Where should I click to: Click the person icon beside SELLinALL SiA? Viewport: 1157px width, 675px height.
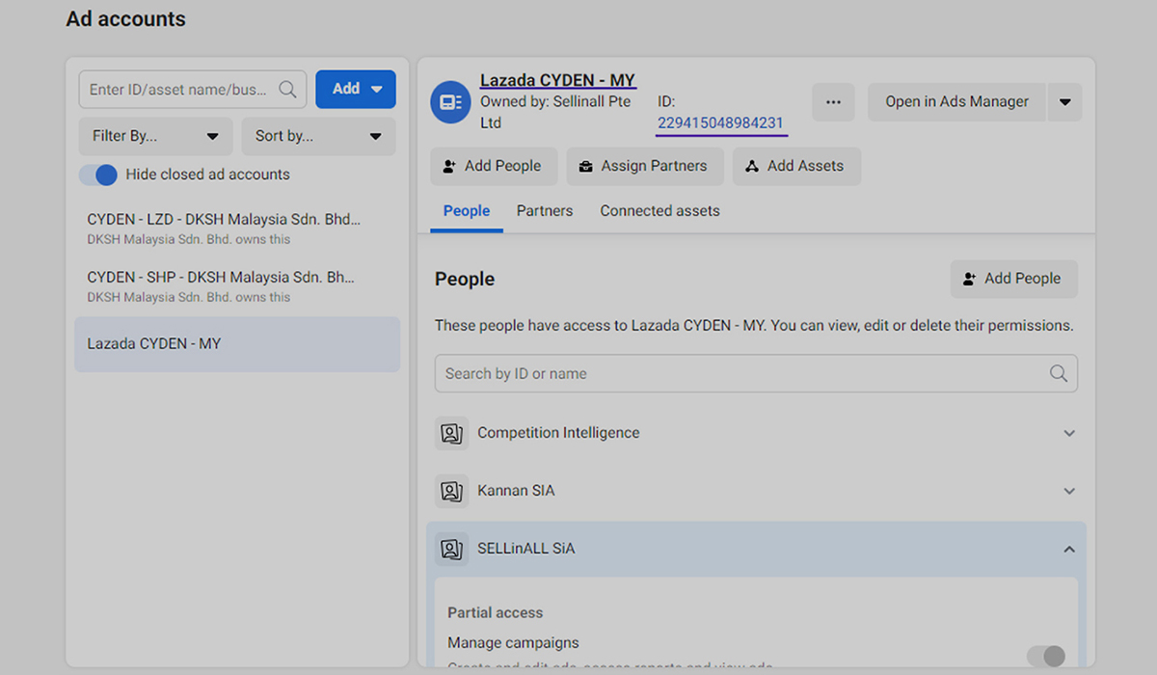tap(451, 549)
